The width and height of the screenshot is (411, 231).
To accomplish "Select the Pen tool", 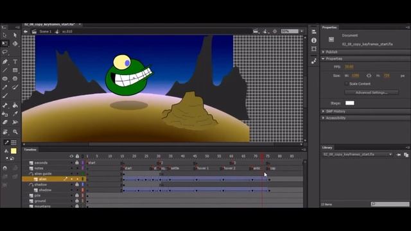I will point(4,62).
